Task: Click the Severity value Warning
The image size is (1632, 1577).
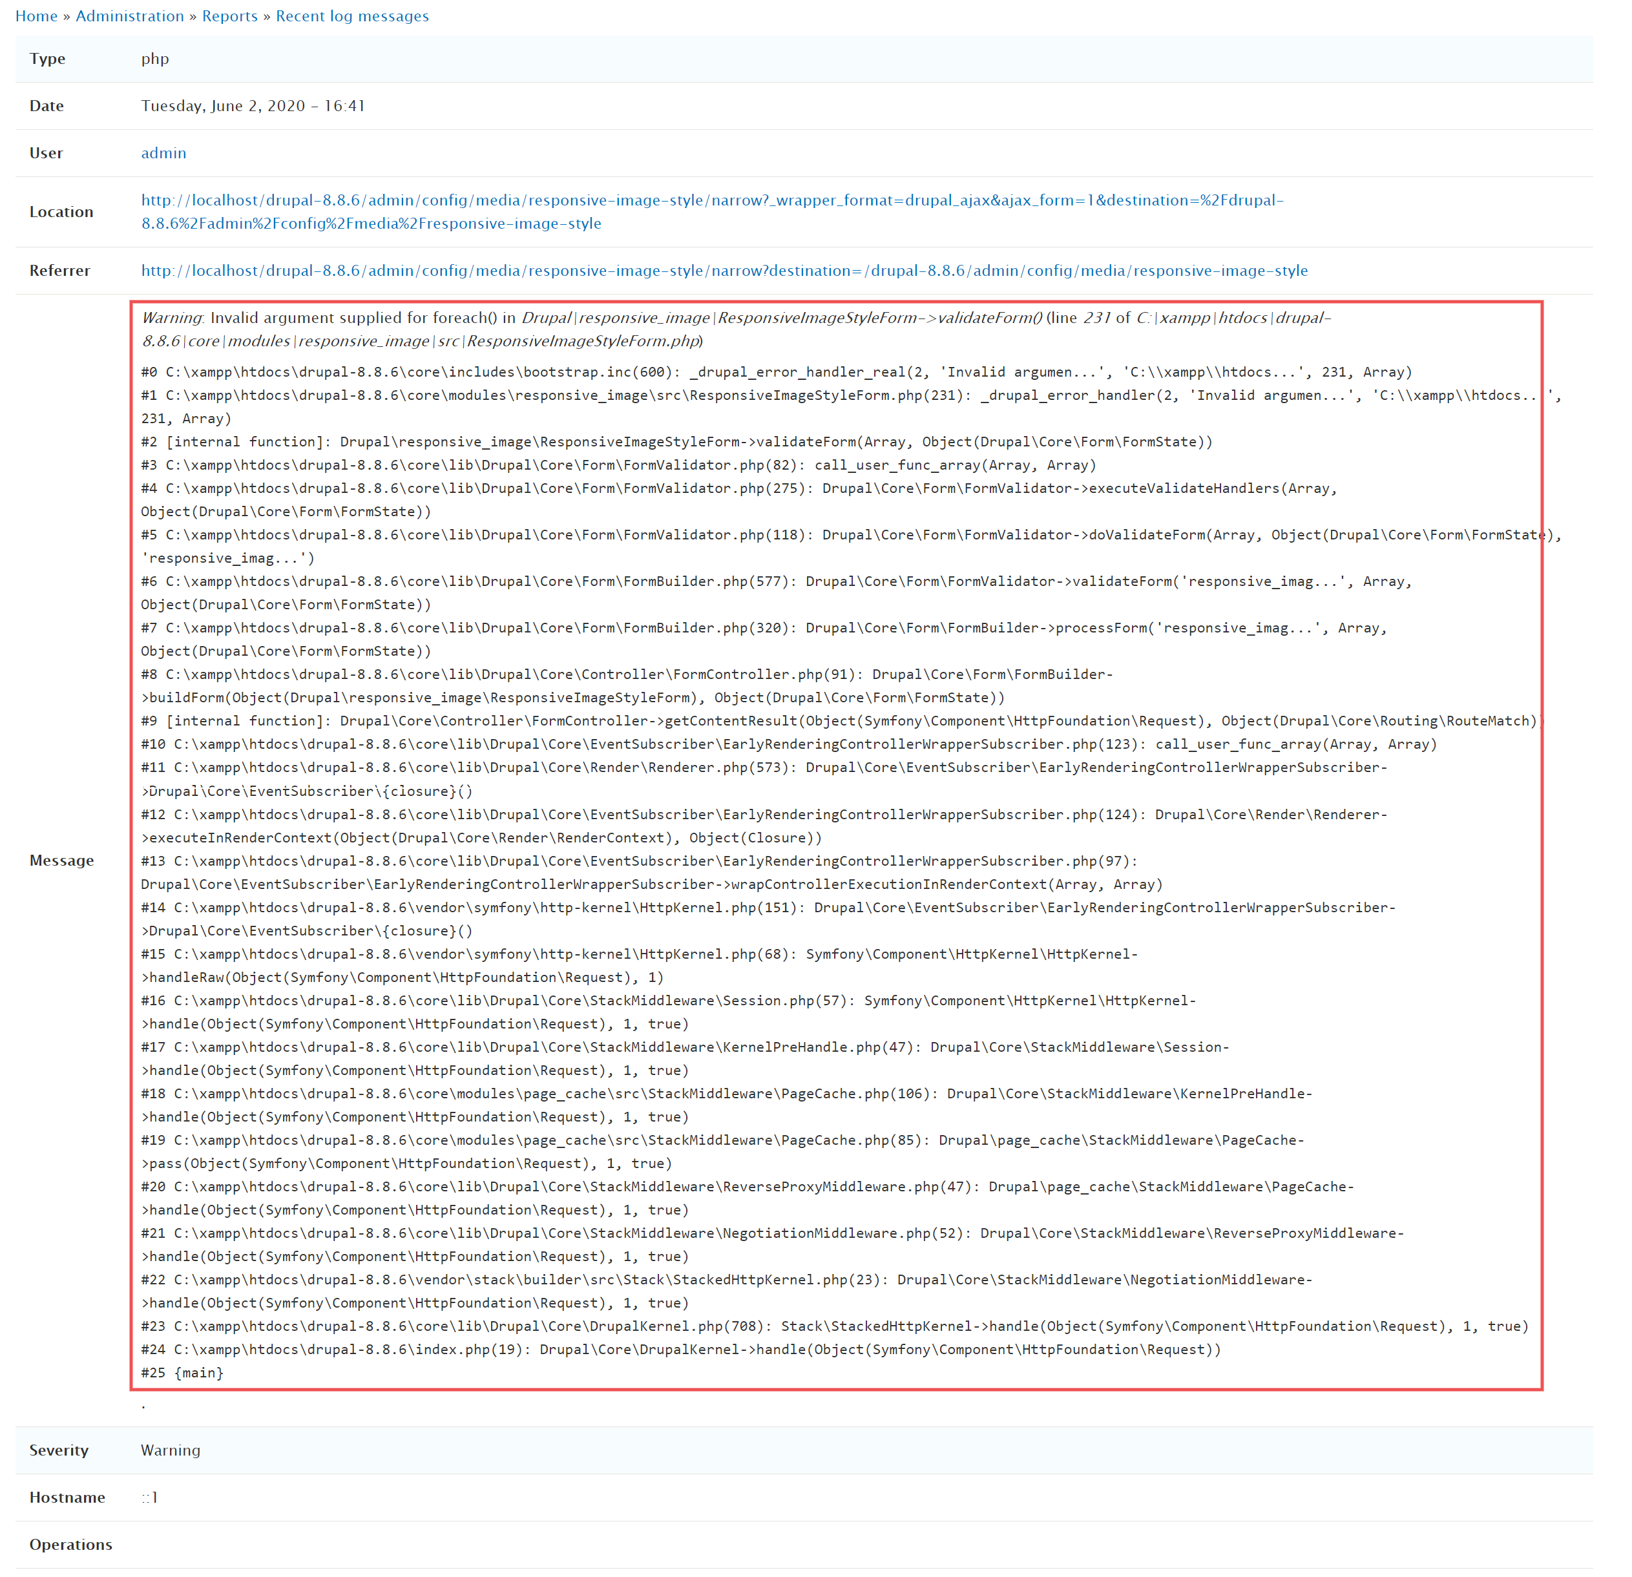Action: pos(170,1450)
